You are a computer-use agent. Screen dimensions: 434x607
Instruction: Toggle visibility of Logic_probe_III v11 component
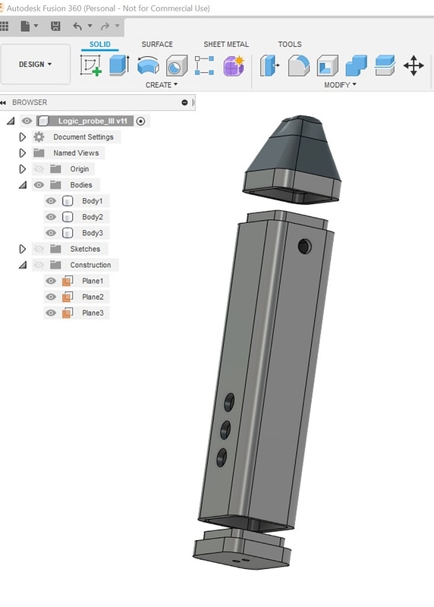[27, 121]
